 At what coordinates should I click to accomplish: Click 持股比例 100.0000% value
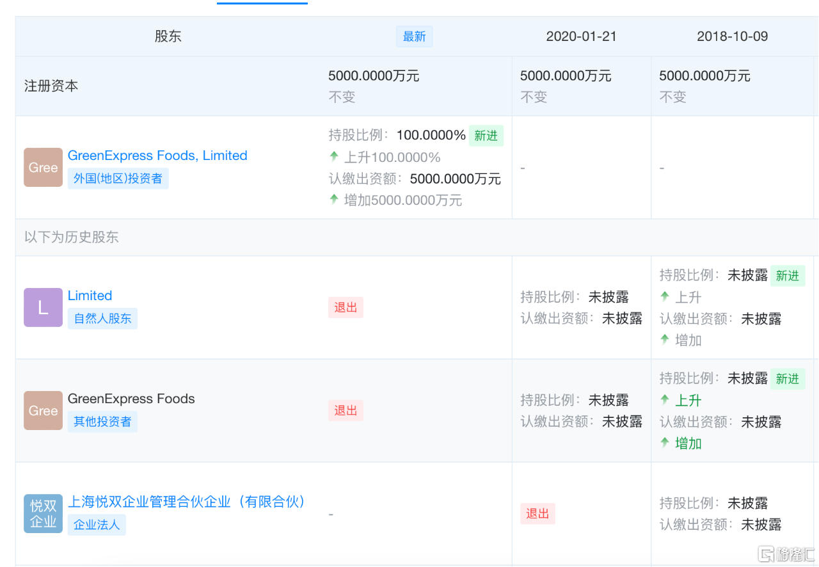click(431, 136)
